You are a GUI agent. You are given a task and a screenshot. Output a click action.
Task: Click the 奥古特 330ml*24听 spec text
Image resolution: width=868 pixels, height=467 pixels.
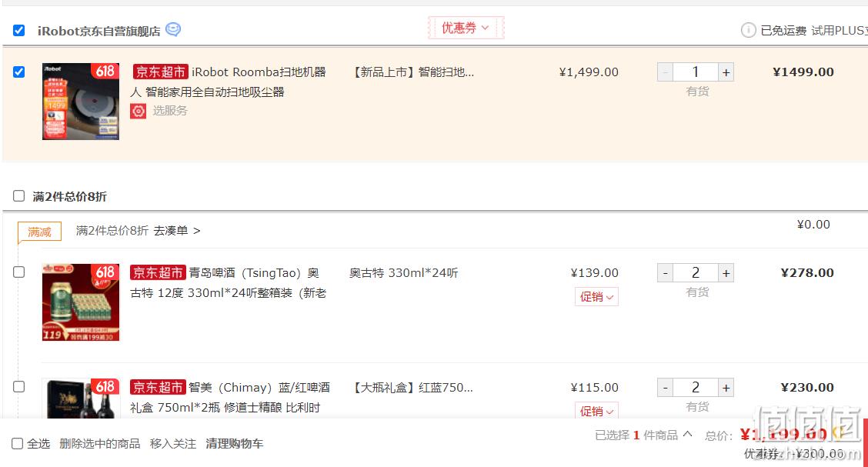pos(403,273)
